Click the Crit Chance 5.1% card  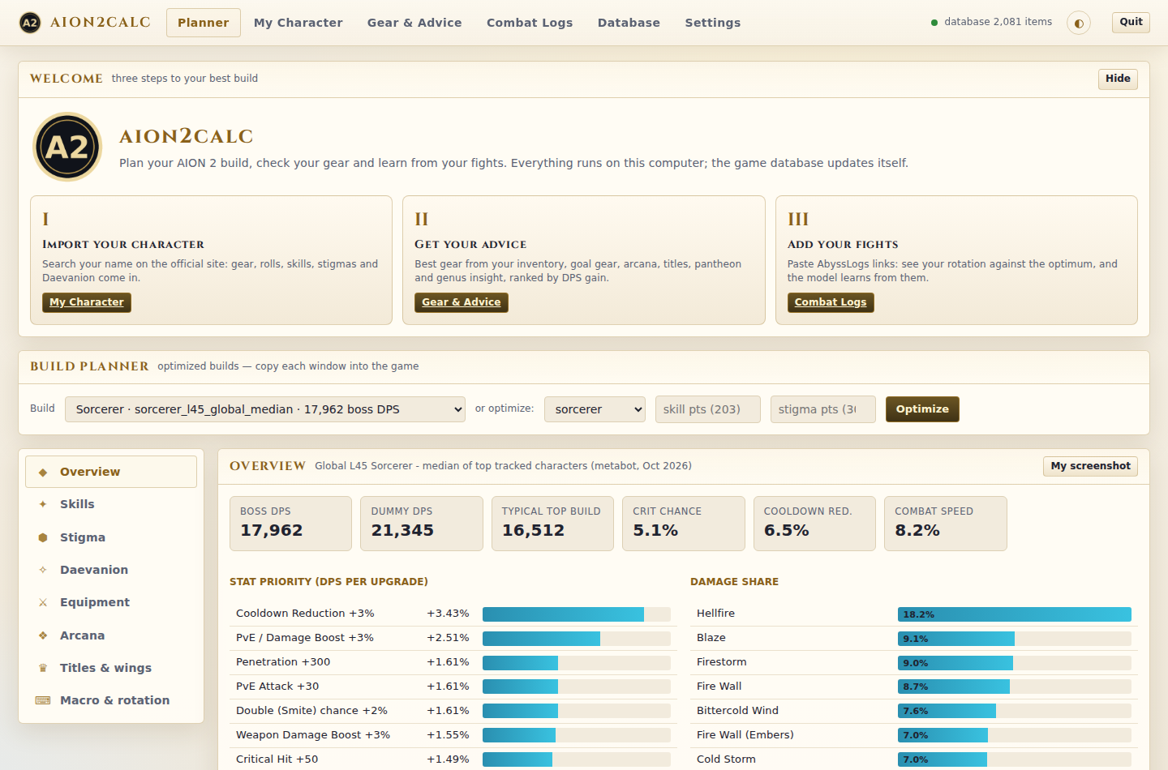point(684,524)
